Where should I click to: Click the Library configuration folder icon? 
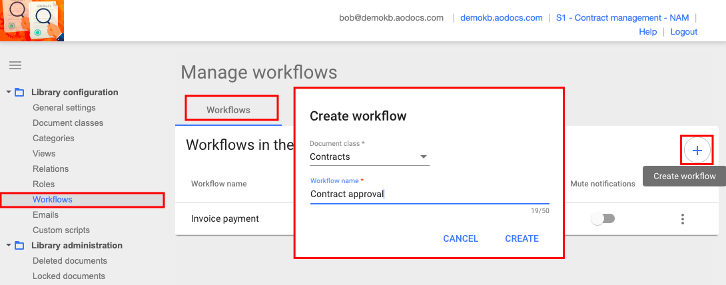point(19,93)
